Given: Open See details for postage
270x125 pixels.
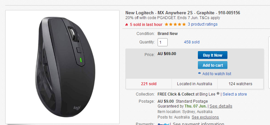Looking at the screenshot, I should click(x=221, y=106).
